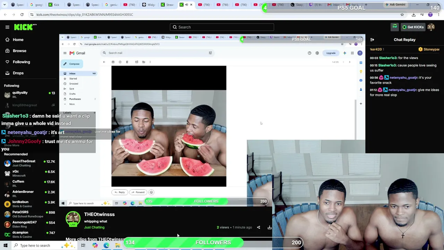Open the THEOtwinsss LIVE avatar
This screenshot has height=250, width=444.
click(x=73, y=219)
